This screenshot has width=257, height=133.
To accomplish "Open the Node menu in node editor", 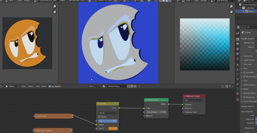I will point(44,86).
